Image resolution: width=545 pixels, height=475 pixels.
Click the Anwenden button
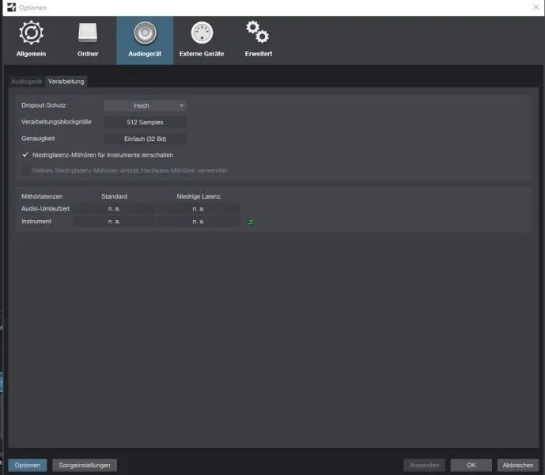coord(424,465)
